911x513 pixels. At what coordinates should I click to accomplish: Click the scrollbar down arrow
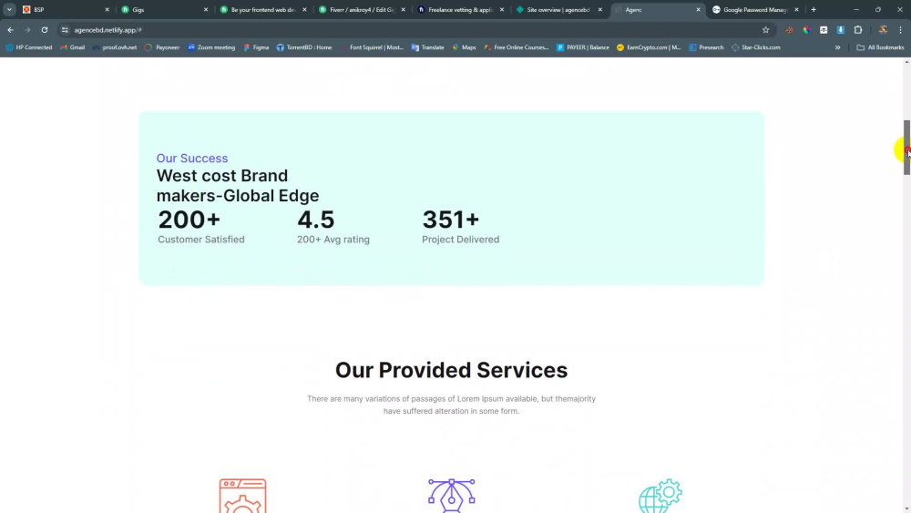coord(906,508)
